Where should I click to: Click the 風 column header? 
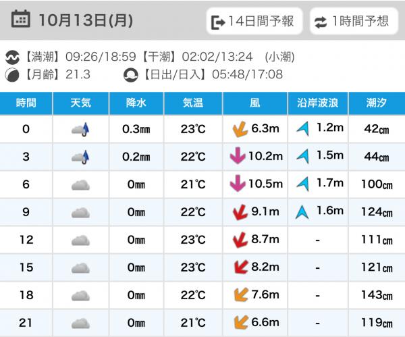point(254,103)
